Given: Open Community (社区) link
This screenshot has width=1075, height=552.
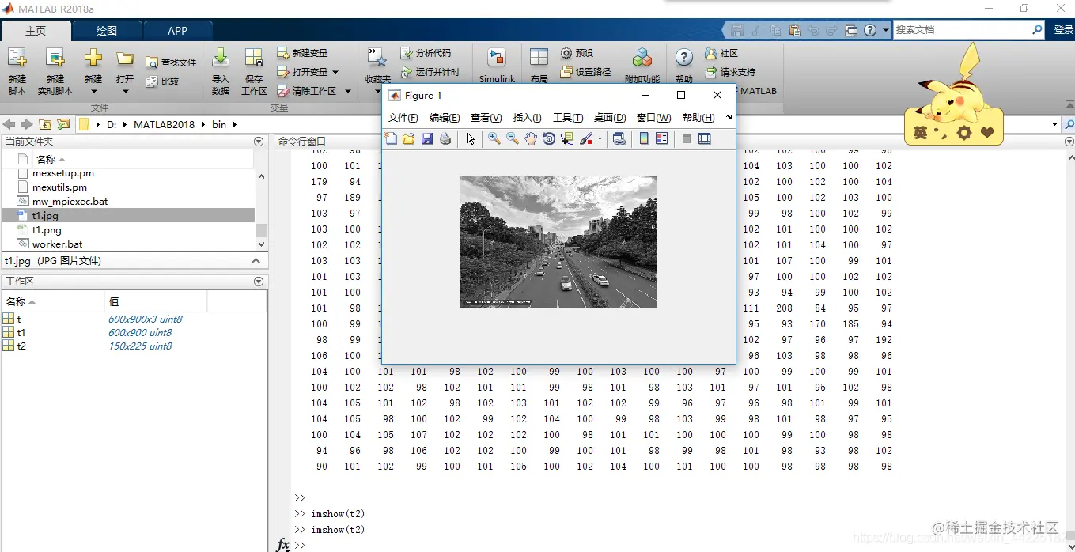Looking at the screenshot, I should tap(721, 53).
